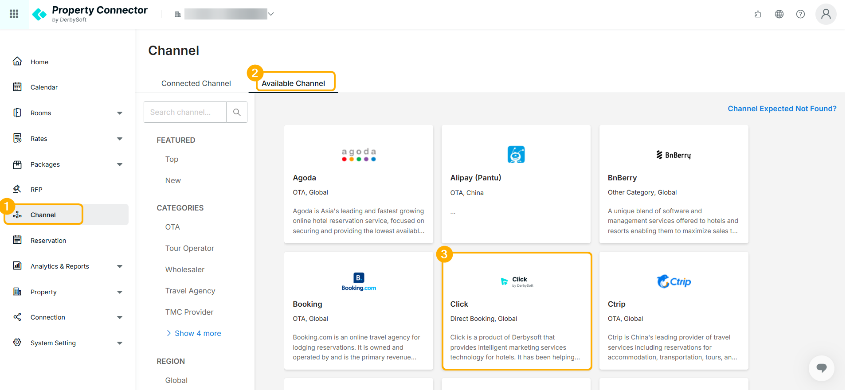Open the apps grid menu icon
This screenshot has width=846, height=390.
click(14, 14)
